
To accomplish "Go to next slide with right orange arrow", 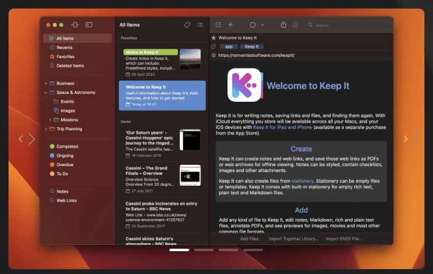I will pyautogui.click(x=405, y=139).
